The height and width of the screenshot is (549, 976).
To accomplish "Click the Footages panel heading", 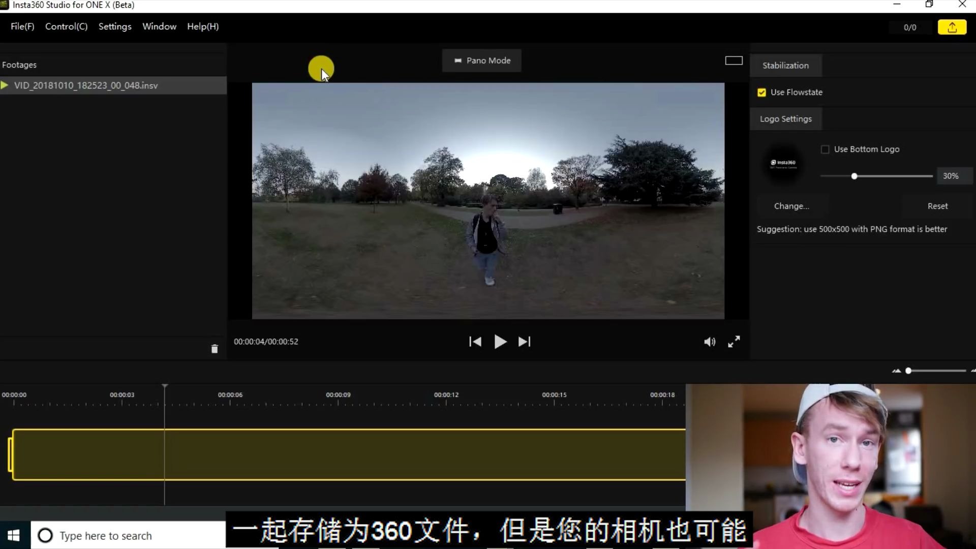I will (19, 65).
